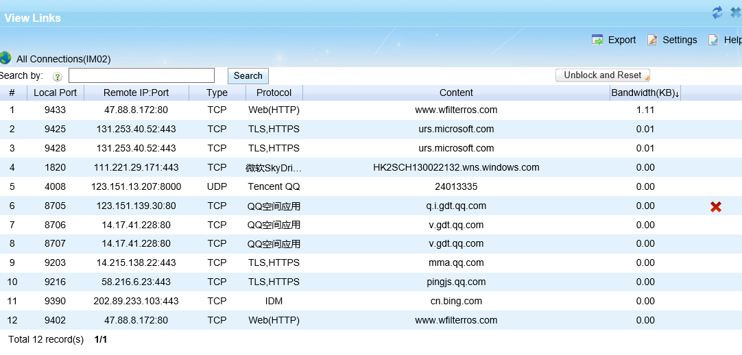Click the Help icon

tap(713, 40)
